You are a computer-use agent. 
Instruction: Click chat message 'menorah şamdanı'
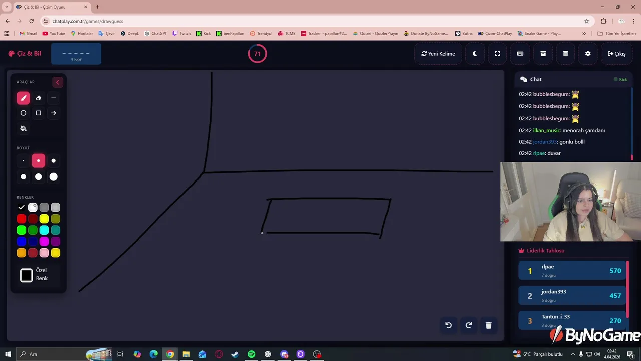[583, 130]
